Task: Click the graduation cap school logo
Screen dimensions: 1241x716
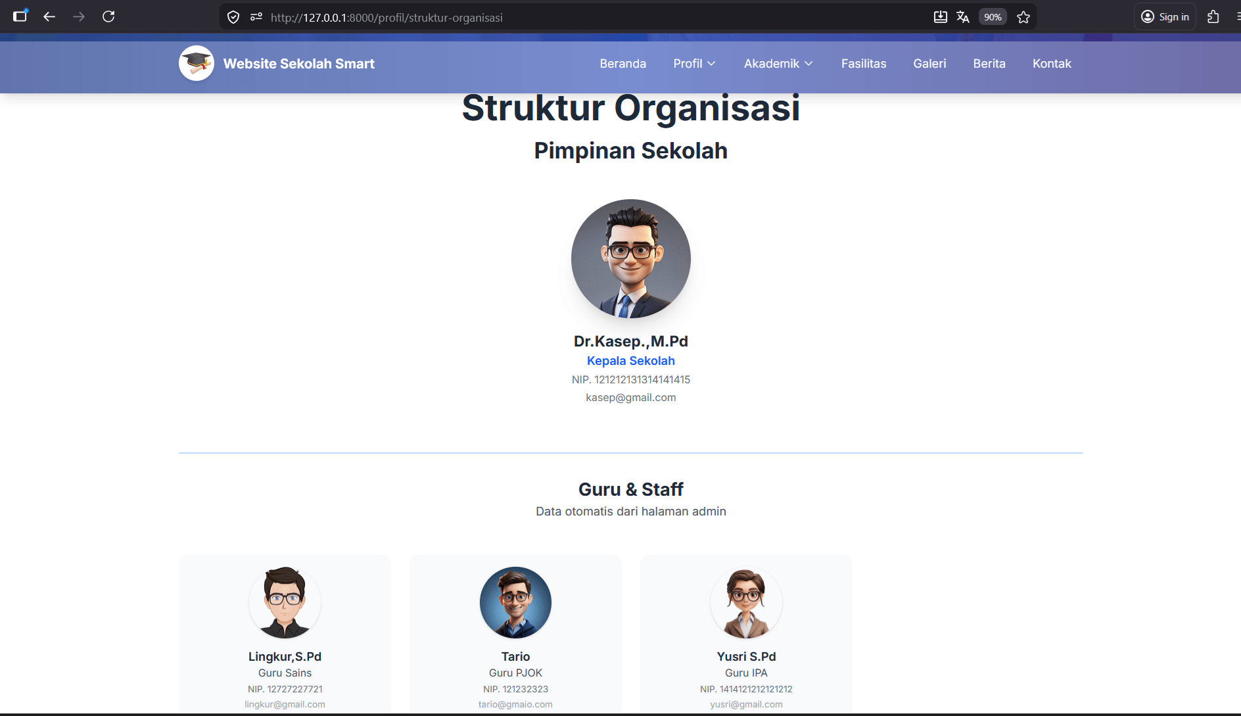Action: point(197,63)
